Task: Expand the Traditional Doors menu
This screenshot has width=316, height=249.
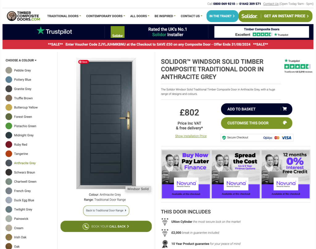Action: click(64, 16)
